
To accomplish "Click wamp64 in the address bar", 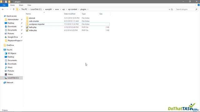I will [x=48, y=9].
